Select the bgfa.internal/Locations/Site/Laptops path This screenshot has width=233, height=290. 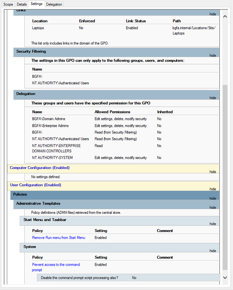(x=194, y=31)
